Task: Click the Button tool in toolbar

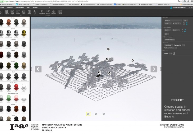Action: tap(7, 12)
